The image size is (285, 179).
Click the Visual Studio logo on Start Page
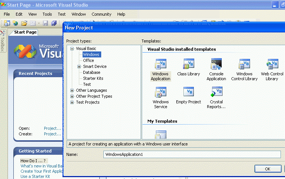coord(25,51)
